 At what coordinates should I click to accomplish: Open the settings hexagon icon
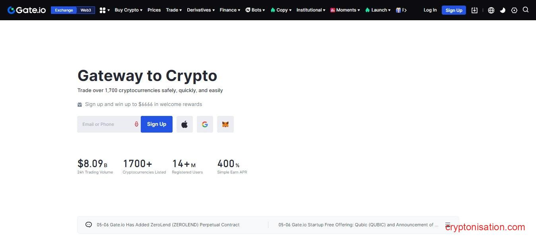tap(514, 10)
